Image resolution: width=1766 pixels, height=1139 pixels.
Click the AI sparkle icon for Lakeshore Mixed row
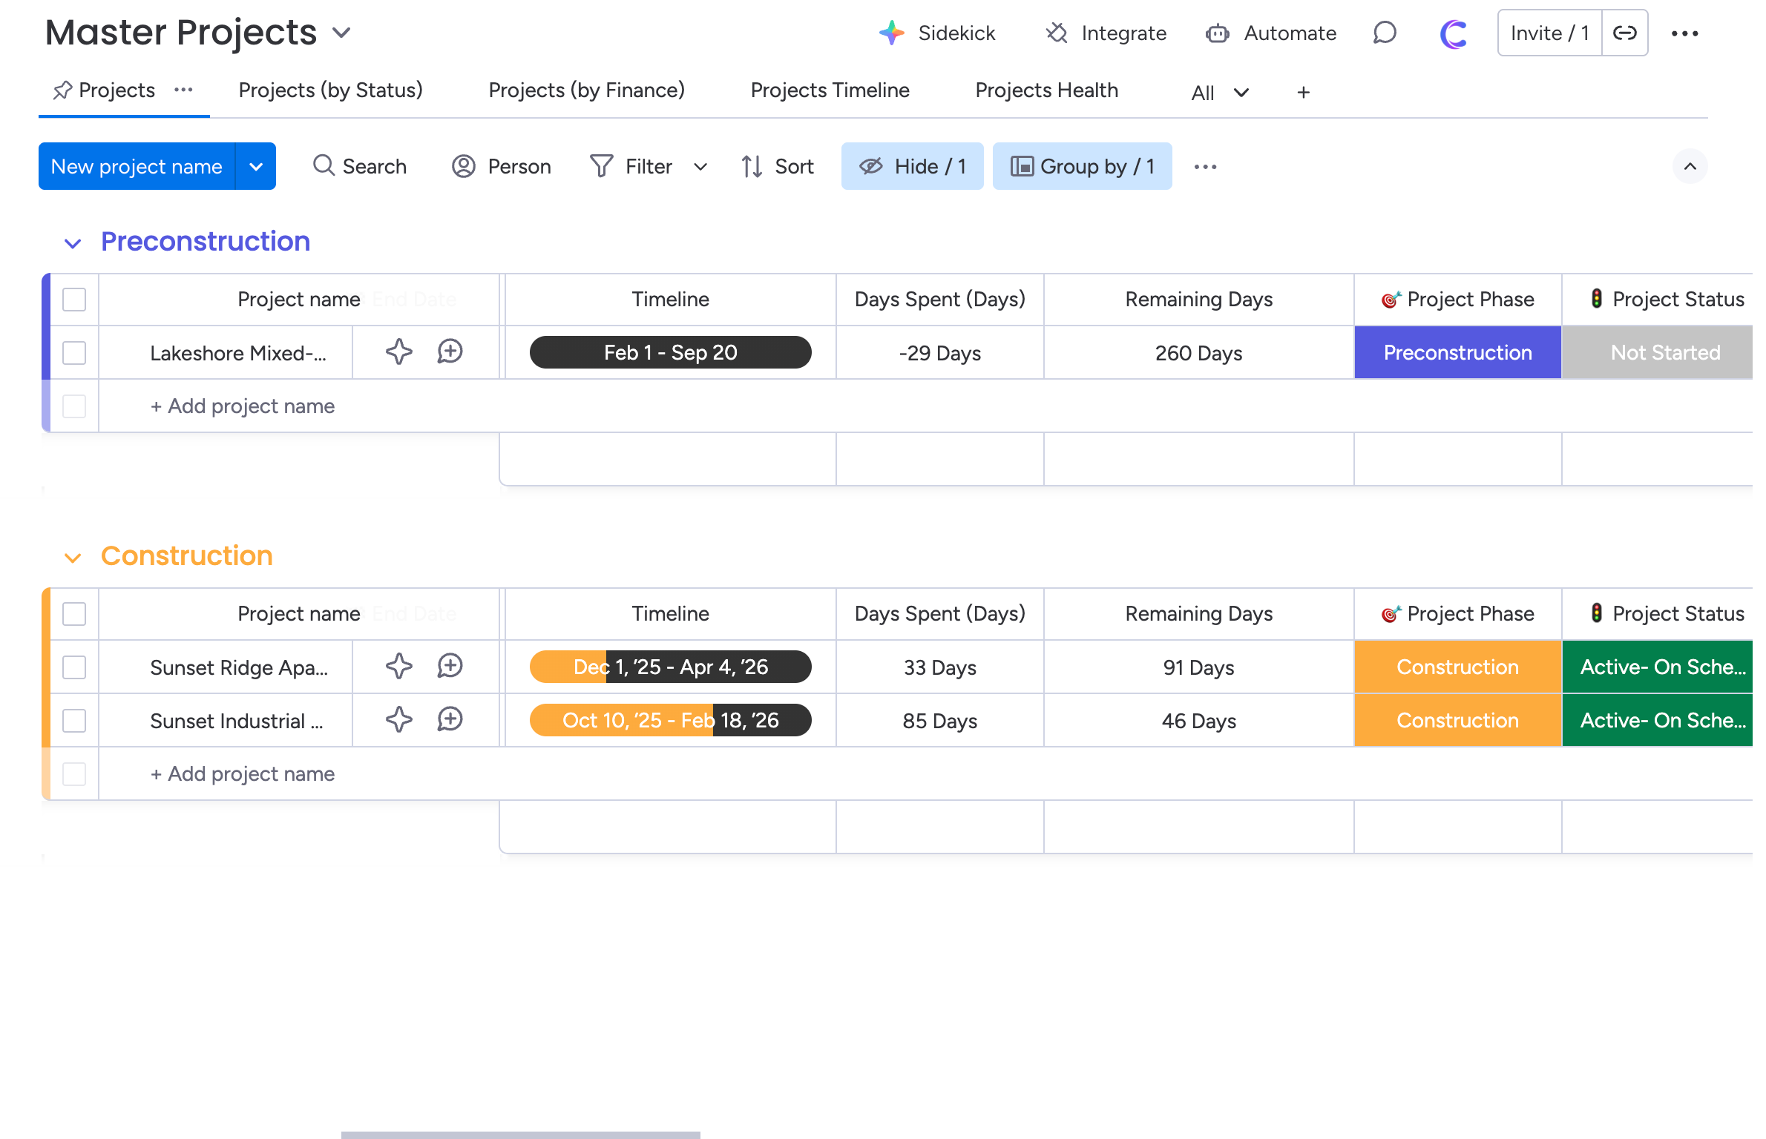[399, 351]
